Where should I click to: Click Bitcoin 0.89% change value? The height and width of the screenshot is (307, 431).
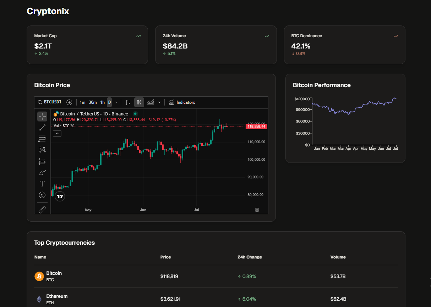coord(247,276)
